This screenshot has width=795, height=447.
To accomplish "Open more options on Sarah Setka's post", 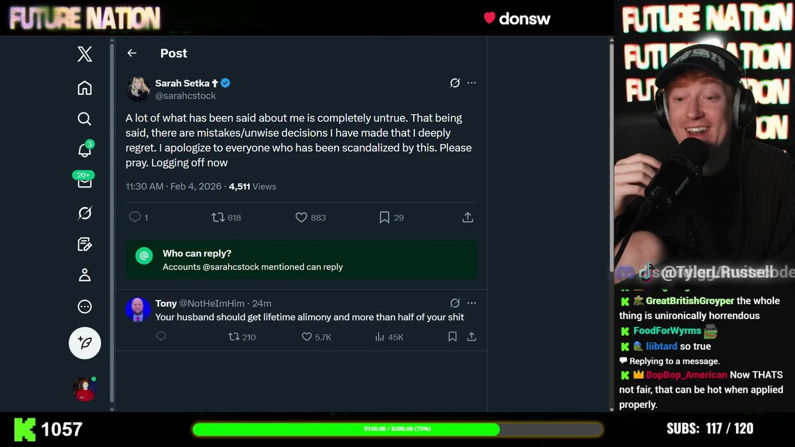I will pos(471,83).
